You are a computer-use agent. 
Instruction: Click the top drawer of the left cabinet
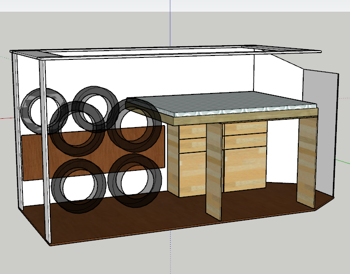193,132
